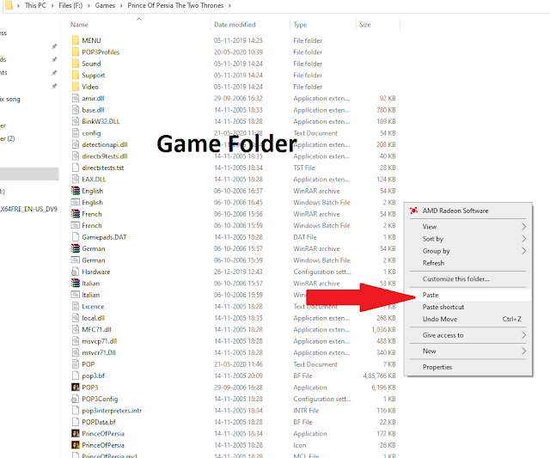The height and width of the screenshot is (458, 550).
Task: Select the Hardware configuration settings icon
Action: coord(76,272)
